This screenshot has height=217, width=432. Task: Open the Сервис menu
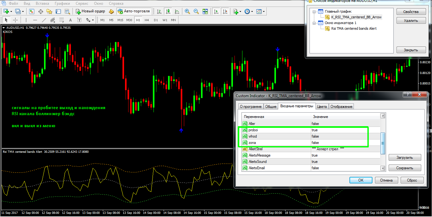tap(82, 3)
